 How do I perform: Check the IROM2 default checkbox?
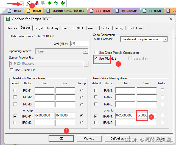15,122
